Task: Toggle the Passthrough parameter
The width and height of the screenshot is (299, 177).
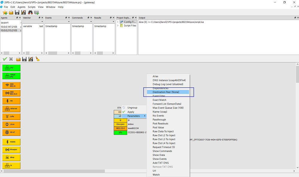Action: click(159, 119)
